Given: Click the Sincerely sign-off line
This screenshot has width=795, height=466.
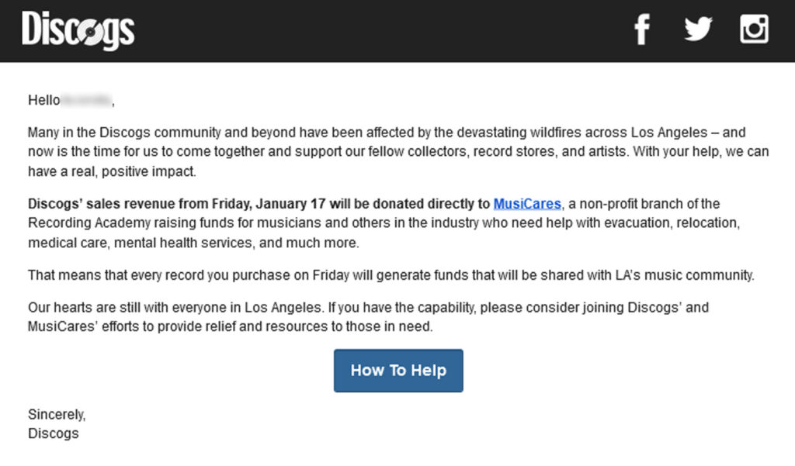Looking at the screenshot, I should coord(57,414).
